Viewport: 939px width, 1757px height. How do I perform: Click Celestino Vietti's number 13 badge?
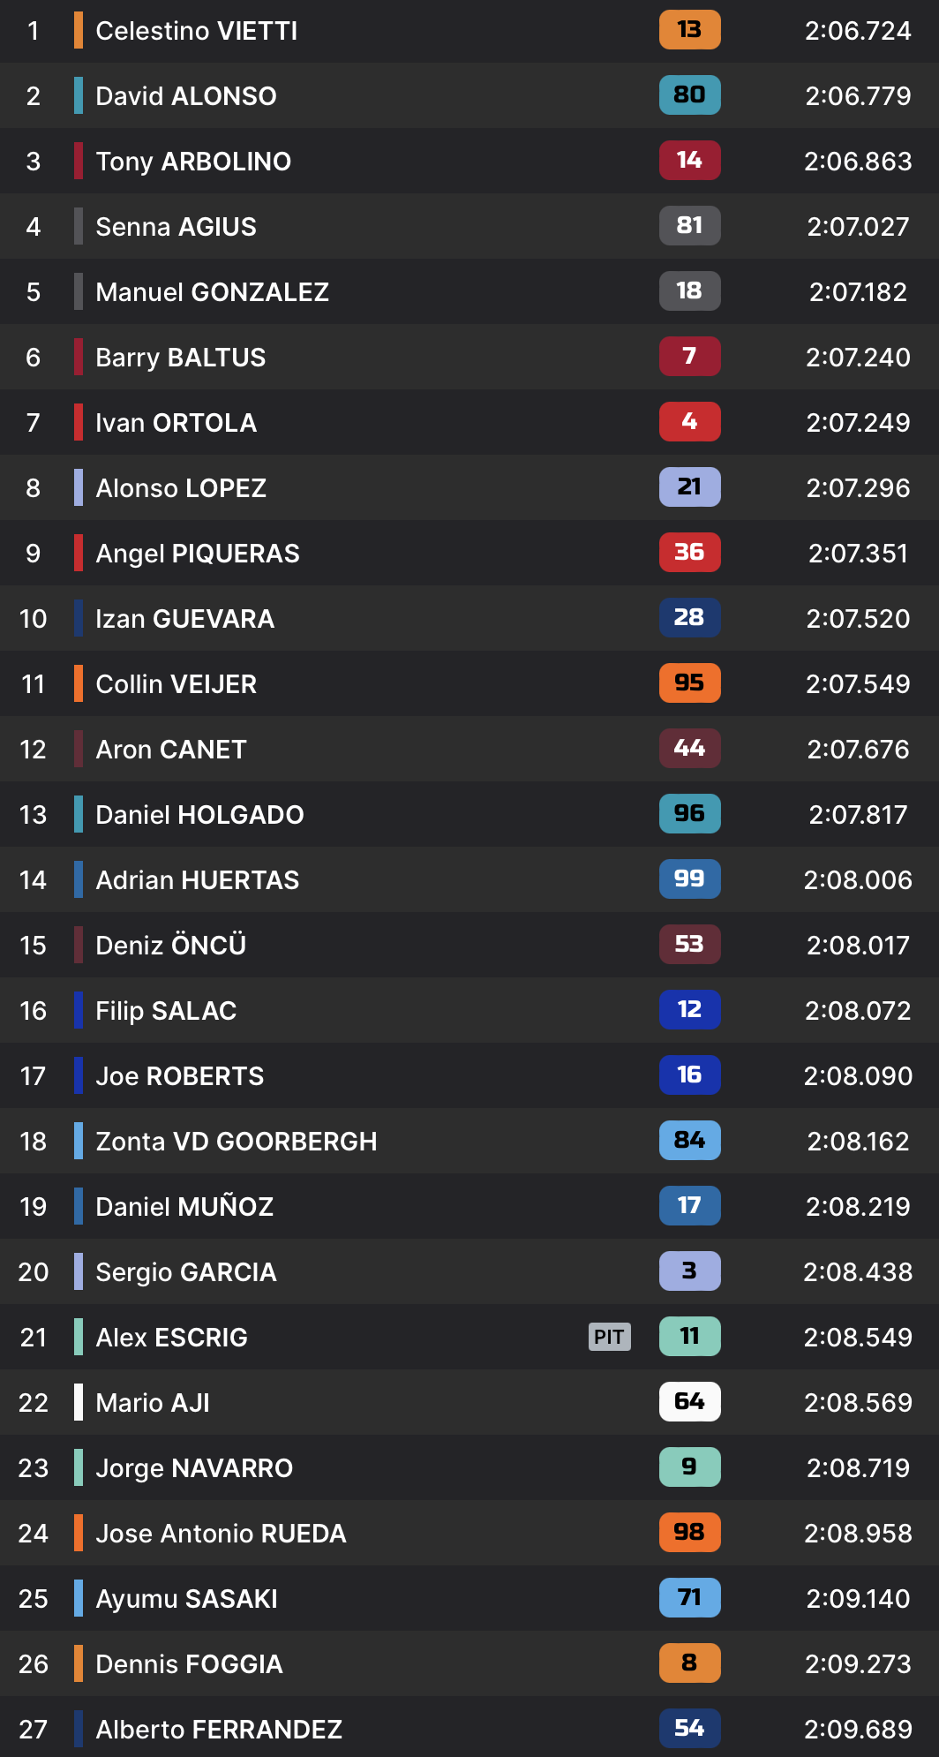689,30
